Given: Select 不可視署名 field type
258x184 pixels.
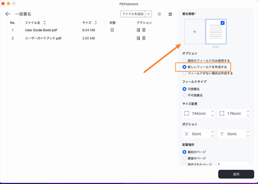Looking at the screenshot, I should point(184,95).
